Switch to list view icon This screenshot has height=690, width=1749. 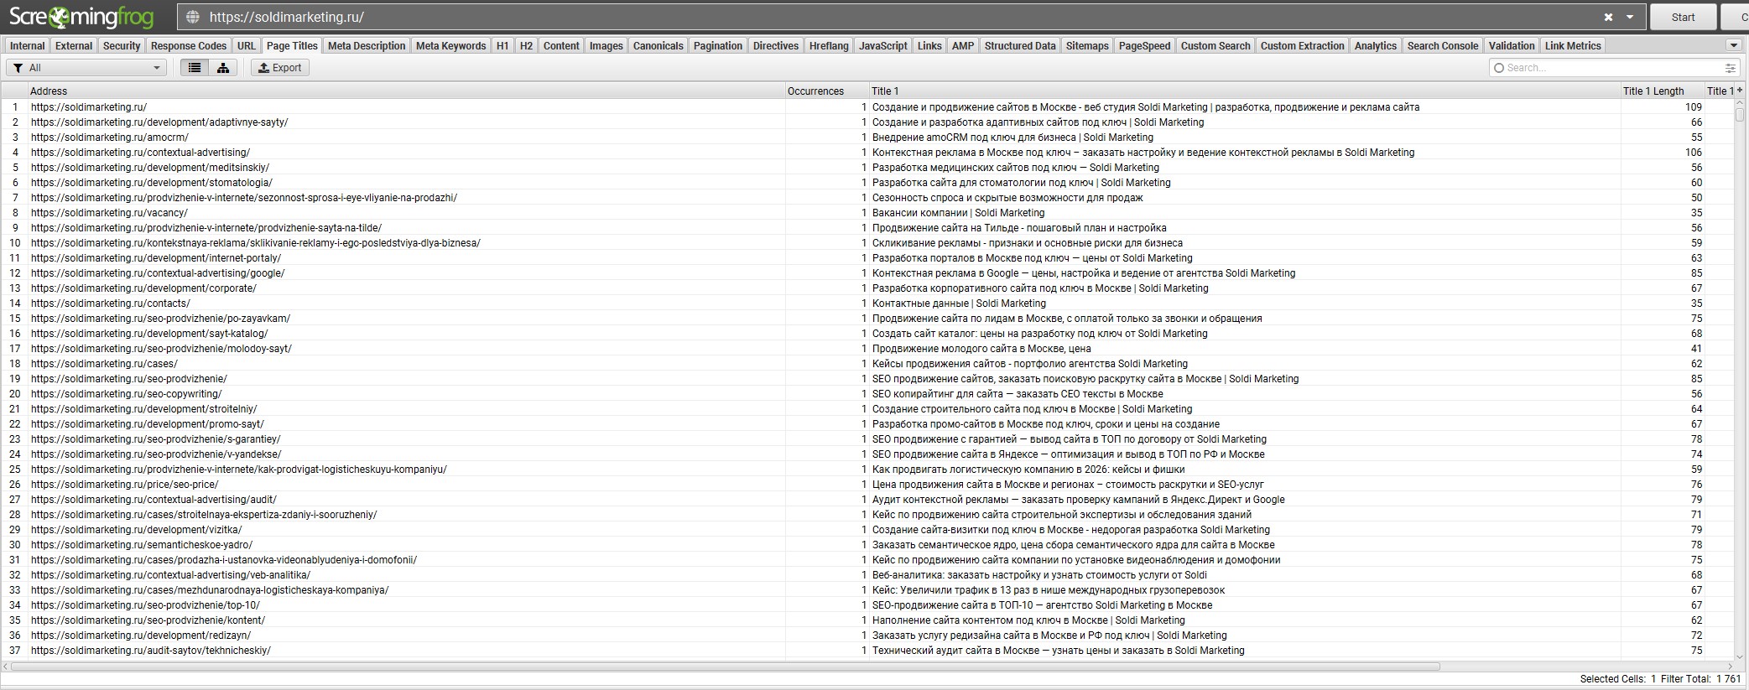point(195,68)
